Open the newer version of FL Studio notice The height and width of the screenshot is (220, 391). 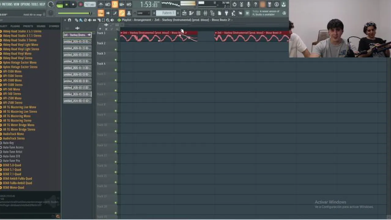267,13
